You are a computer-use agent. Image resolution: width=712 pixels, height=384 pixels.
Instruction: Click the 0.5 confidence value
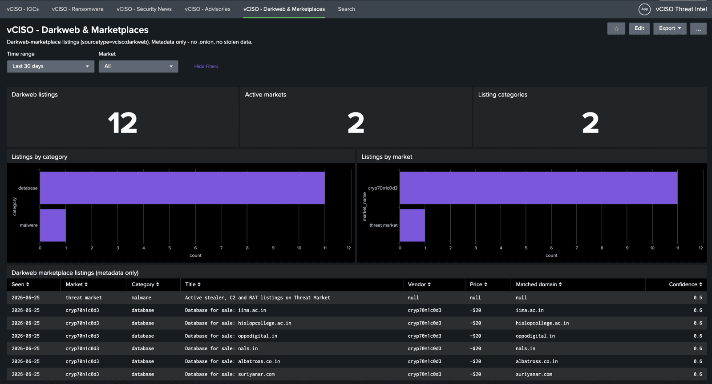coord(698,298)
